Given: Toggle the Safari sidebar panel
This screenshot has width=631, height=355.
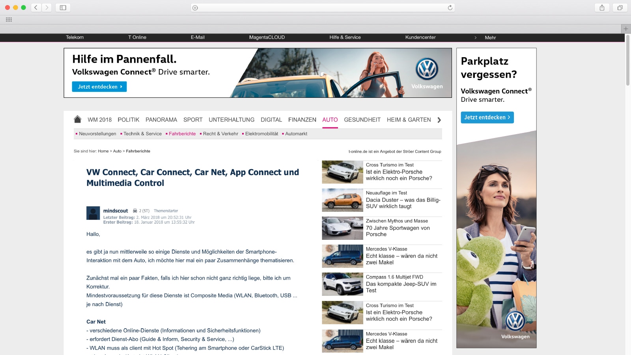Looking at the screenshot, I should coord(63,7).
